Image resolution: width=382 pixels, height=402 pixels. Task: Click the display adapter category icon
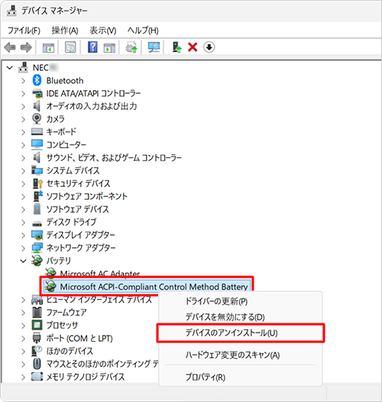pyautogui.click(x=37, y=235)
